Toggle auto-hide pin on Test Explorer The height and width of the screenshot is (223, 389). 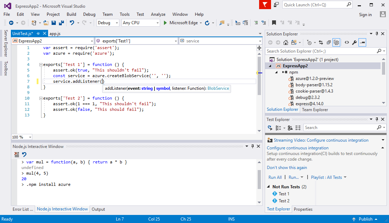(x=377, y=119)
